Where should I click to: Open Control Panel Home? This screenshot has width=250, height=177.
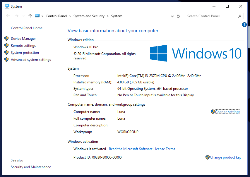[x=27, y=28]
